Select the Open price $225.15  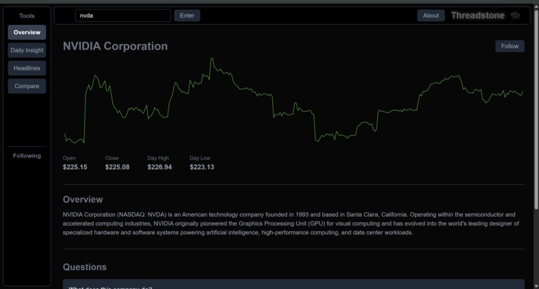[75, 167]
